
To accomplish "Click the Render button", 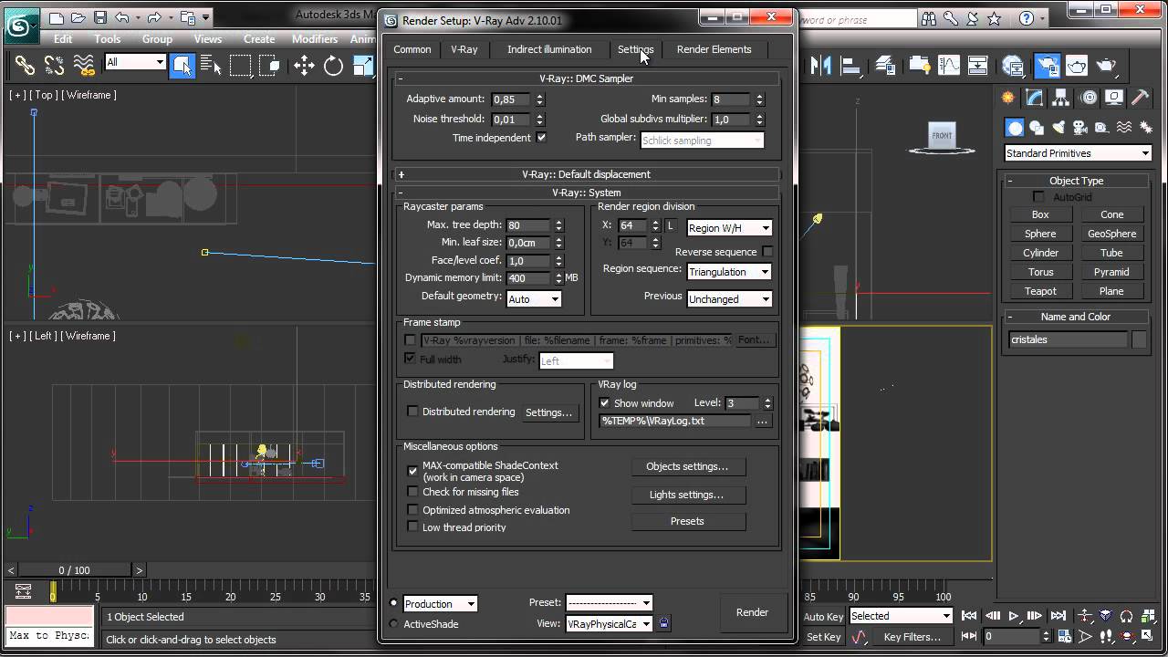I will (752, 612).
